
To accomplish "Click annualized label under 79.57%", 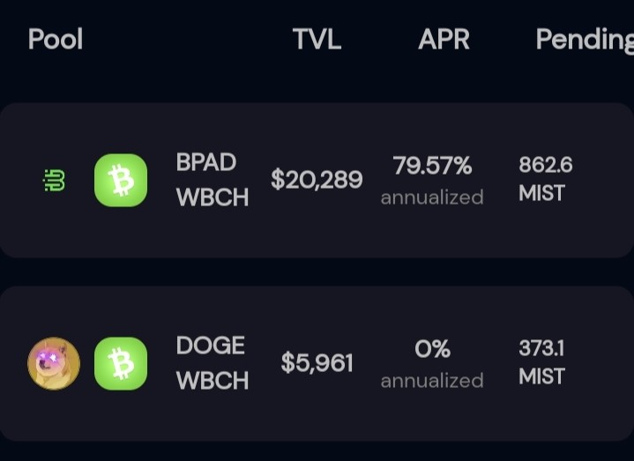I will [x=432, y=197].
